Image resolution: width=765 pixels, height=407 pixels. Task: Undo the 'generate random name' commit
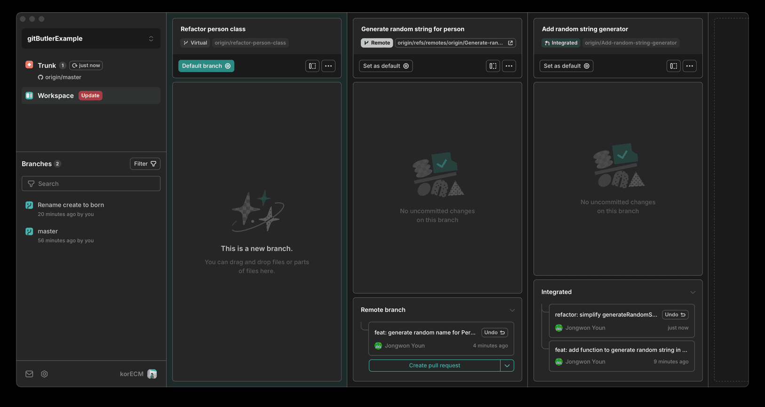tap(494, 333)
